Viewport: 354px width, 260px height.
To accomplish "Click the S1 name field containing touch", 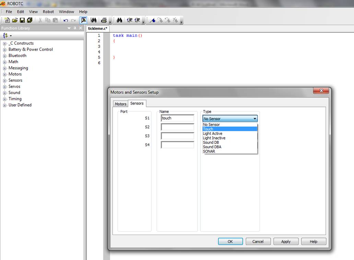I will tap(177, 118).
